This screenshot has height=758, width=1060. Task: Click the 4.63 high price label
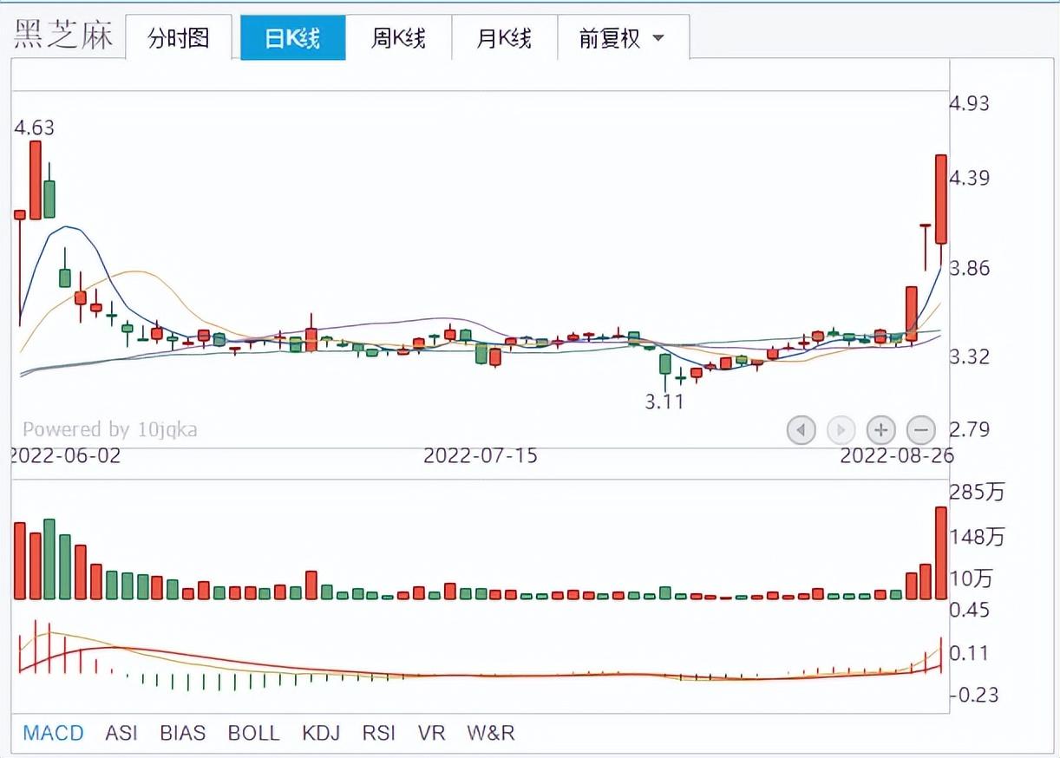point(35,127)
